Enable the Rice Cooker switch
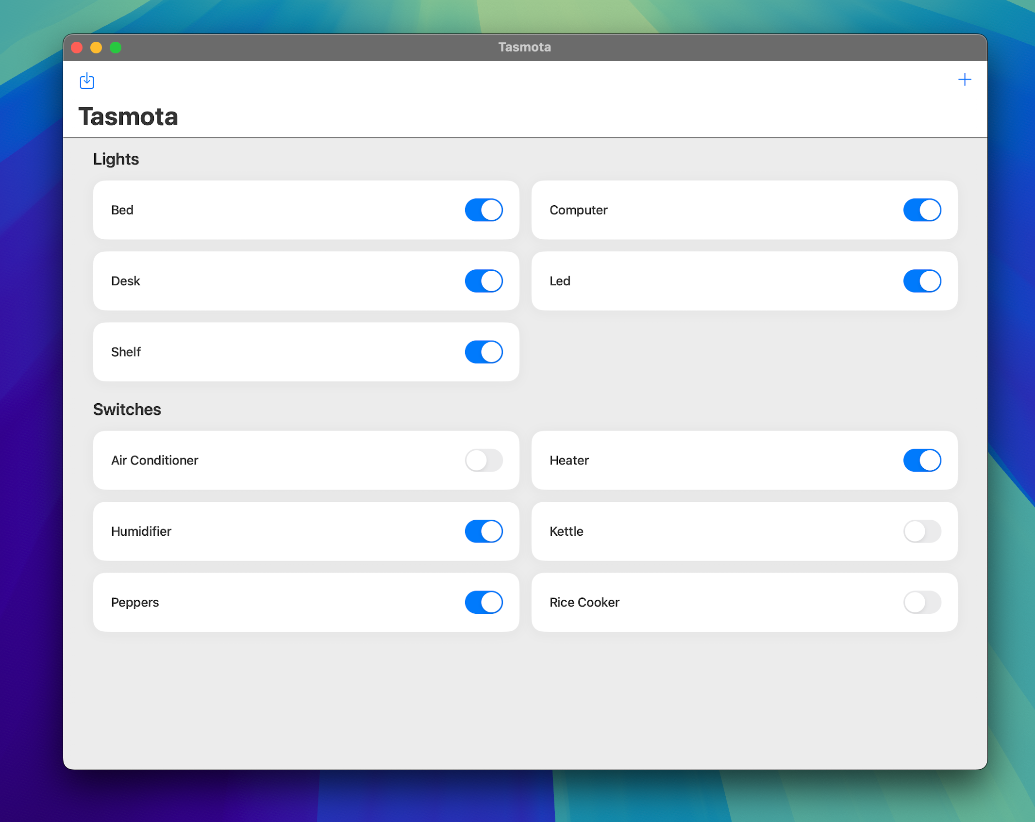1035x822 pixels. pyautogui.click(x=921, y=602)
